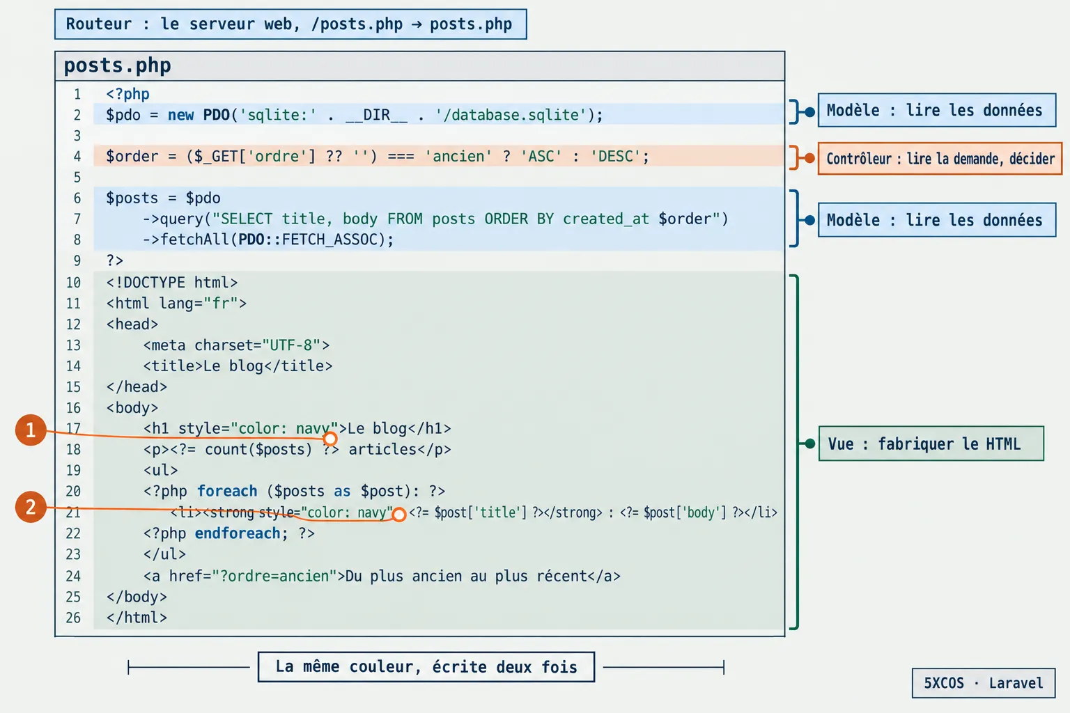Click the "La même couleur, écrite deux fois" caption

426,667
